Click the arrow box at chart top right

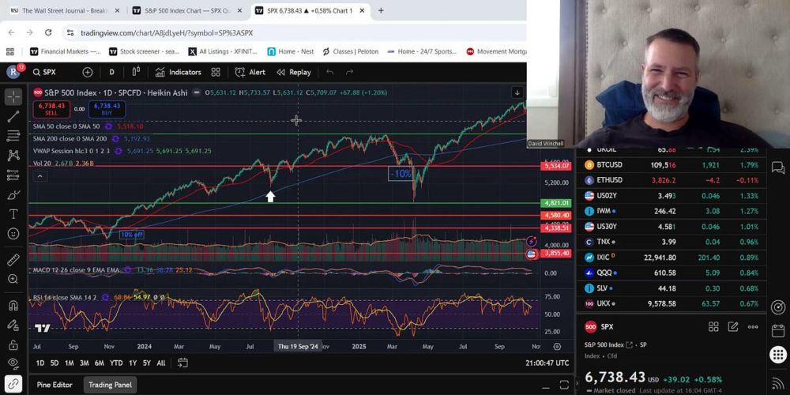[x=517, y=92]
